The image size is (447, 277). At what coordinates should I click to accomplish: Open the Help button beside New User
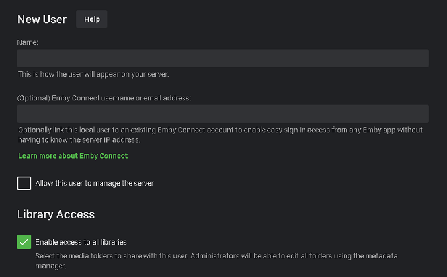[92, 19]
